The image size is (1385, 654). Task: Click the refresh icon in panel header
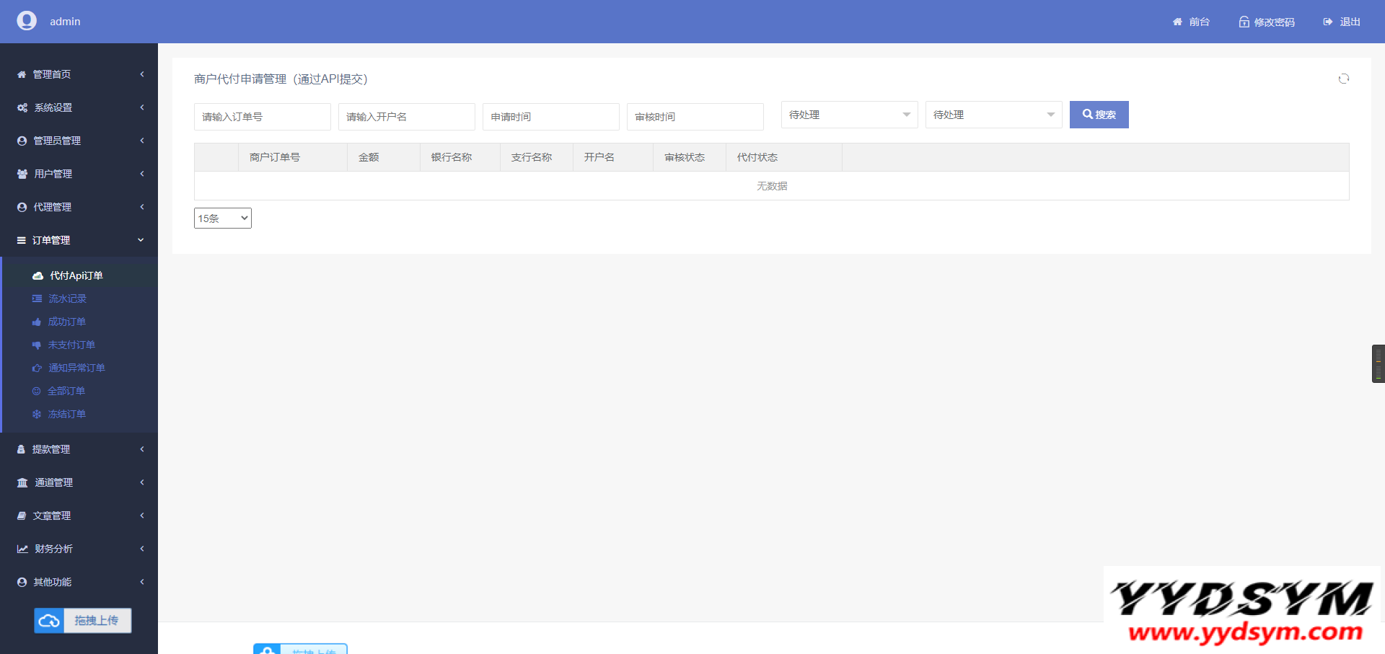(x=1343, y=79)
